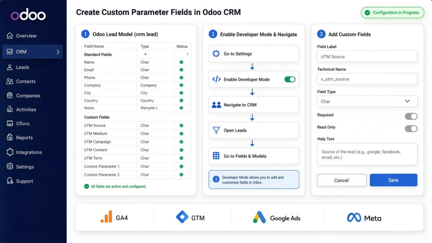Viewport: 432px width, 243px height.
Task: Click the check icon in Configuration in Progress badge
Action: (x=367, y=13)
